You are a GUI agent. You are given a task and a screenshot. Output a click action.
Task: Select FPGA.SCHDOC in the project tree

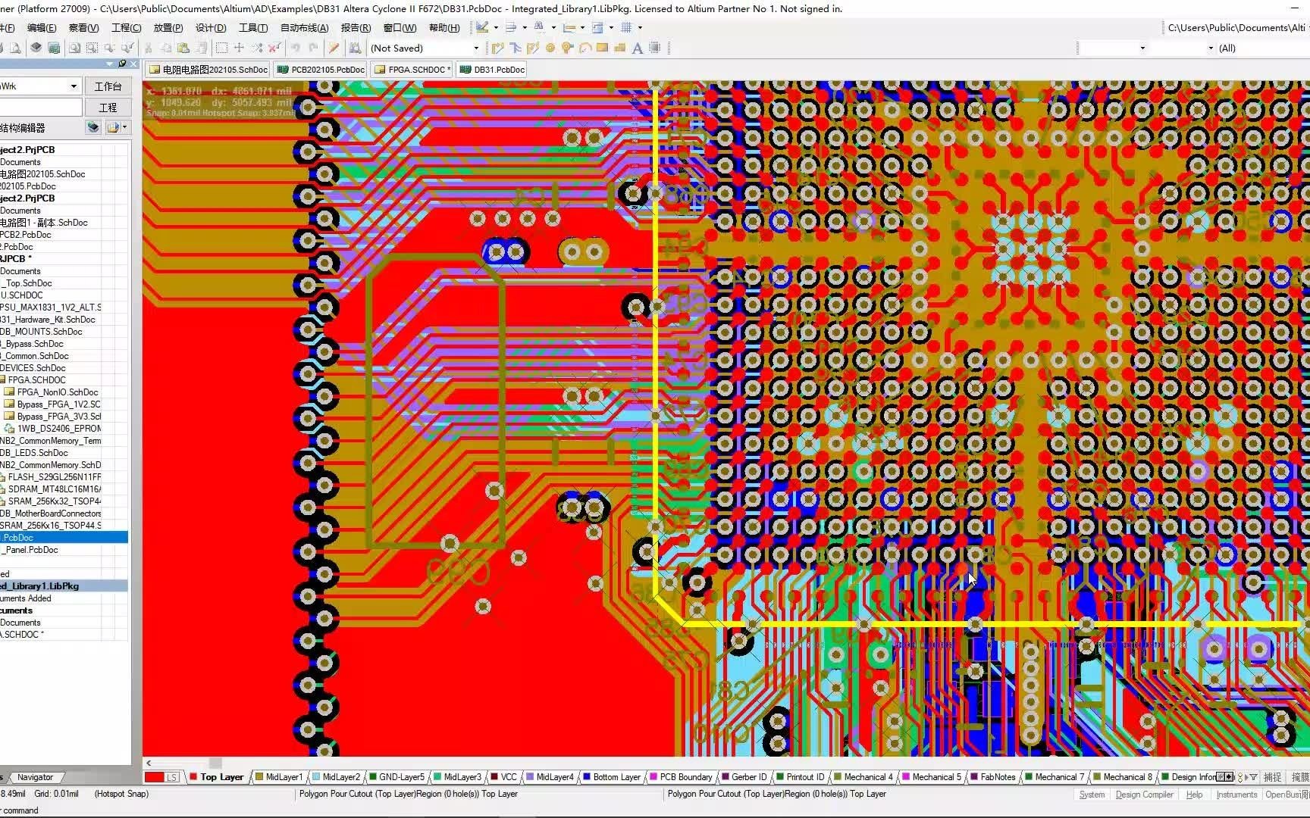click(44, 379)
